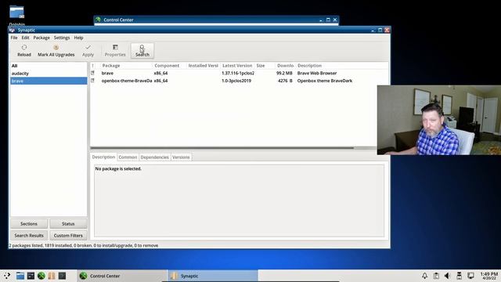Open the File menu
The image size is (501, 282).
click(14, 38)
